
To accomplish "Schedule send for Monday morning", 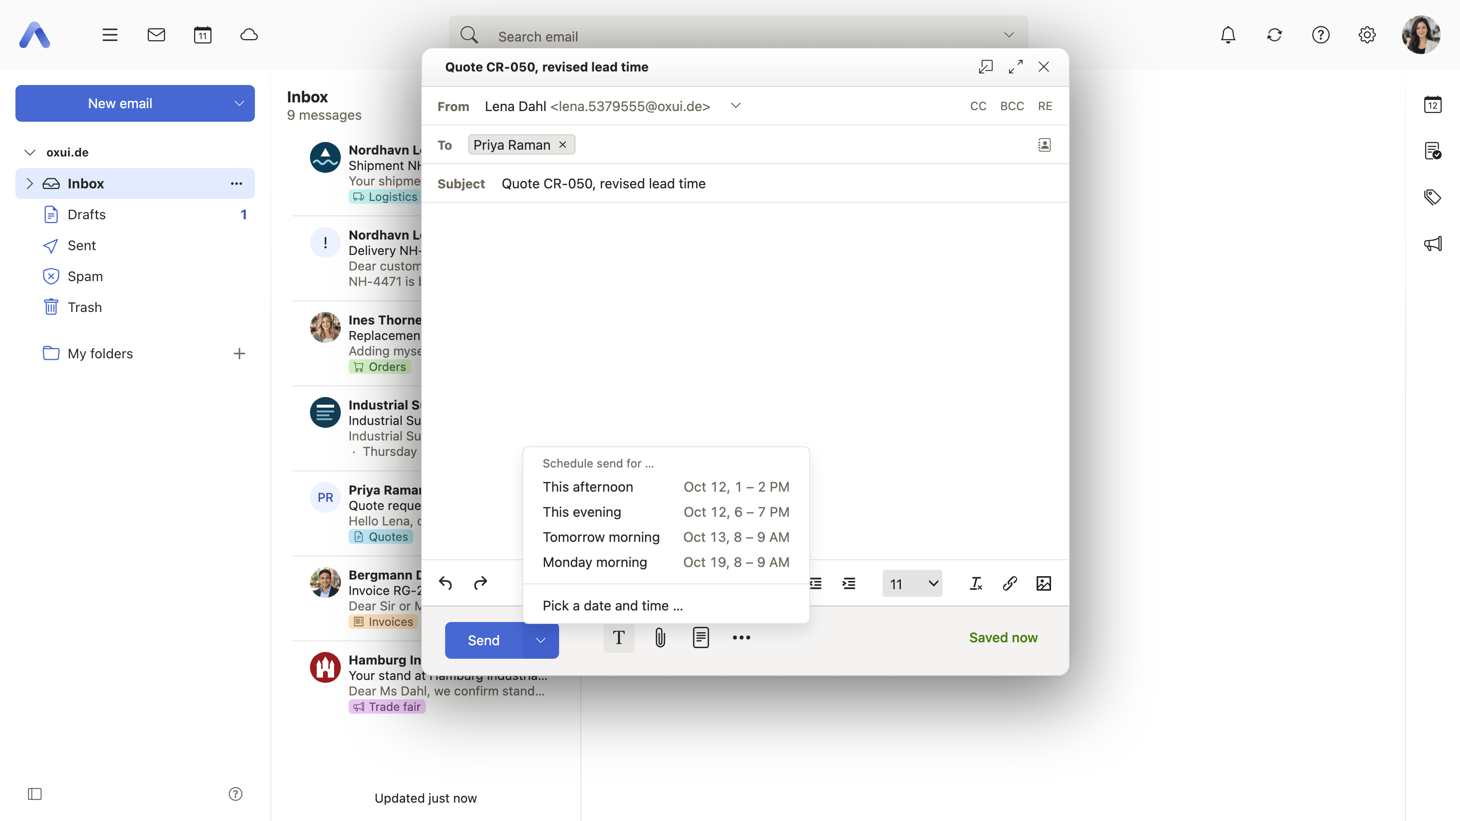I will 666,562.
